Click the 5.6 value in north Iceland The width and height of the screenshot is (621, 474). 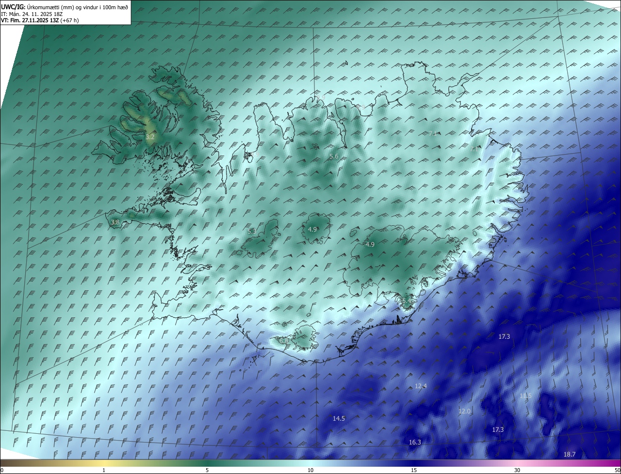tap(334, 156)
